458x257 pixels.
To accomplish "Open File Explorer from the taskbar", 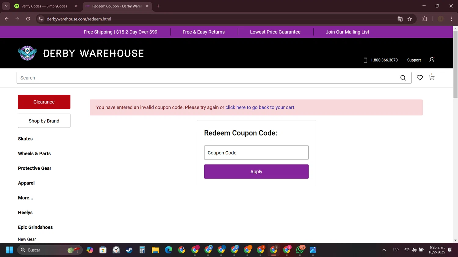I will pos(155,250).
